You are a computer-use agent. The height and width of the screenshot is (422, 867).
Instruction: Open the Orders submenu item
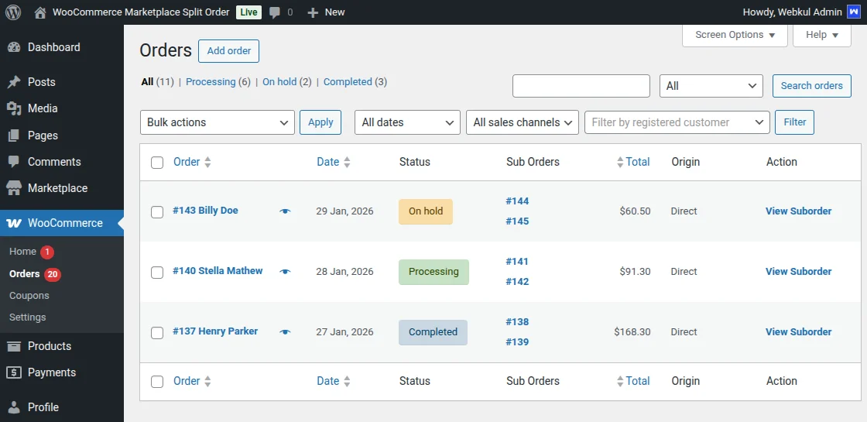click(x=24, y=274)
